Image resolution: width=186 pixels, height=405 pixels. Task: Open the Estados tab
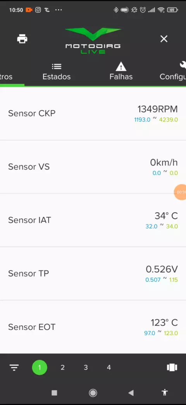(x=57, y=72)
